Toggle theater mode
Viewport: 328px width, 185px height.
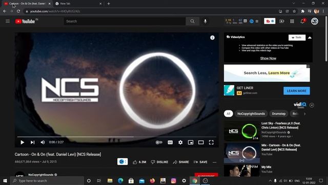point(201,142)
